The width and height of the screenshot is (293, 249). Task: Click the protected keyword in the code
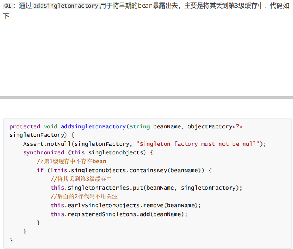pyautogui.click(x=25, y=126)
